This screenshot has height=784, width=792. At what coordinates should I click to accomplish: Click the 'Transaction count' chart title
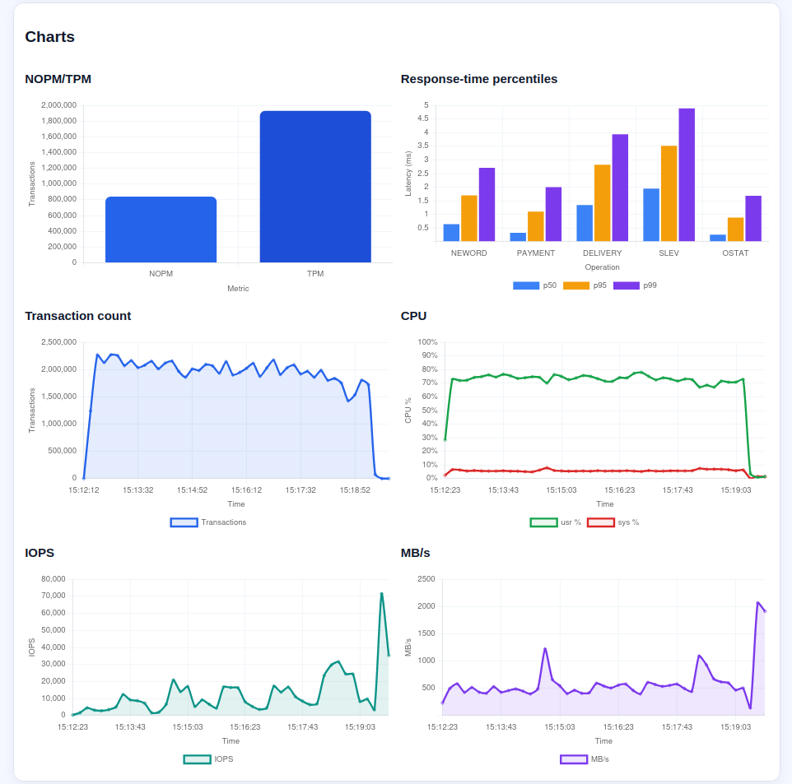[77, 316]
